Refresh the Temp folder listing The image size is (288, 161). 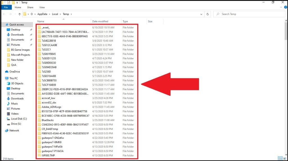click(x=208, y=14)
